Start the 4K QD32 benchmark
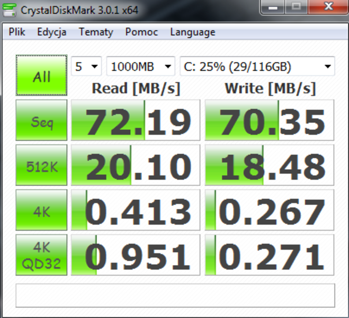Viewport: 349px width, 318px height. 41,255
